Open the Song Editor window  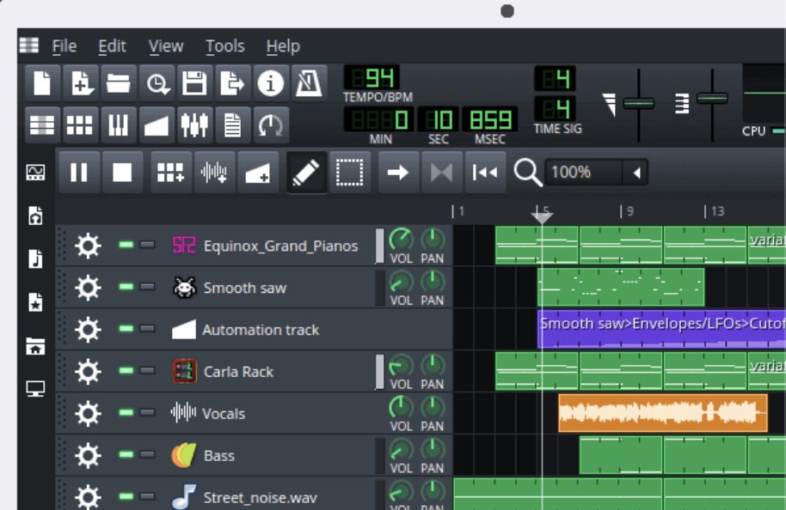(x=41, y=125)
